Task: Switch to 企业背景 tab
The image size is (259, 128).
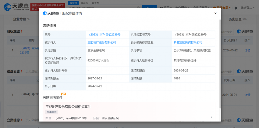Action: 21,19
